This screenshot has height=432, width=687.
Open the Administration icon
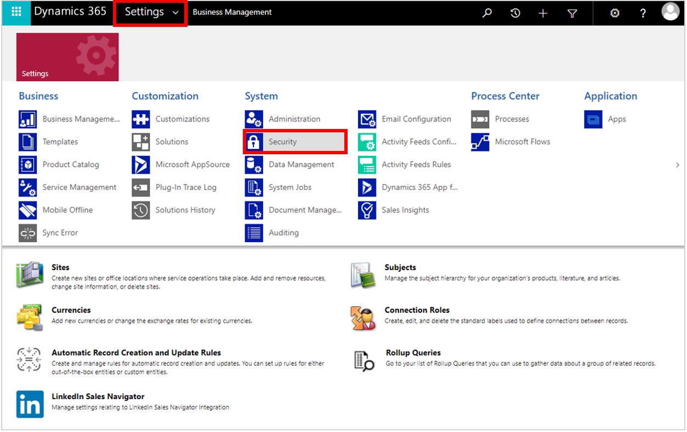pos(254,119)
